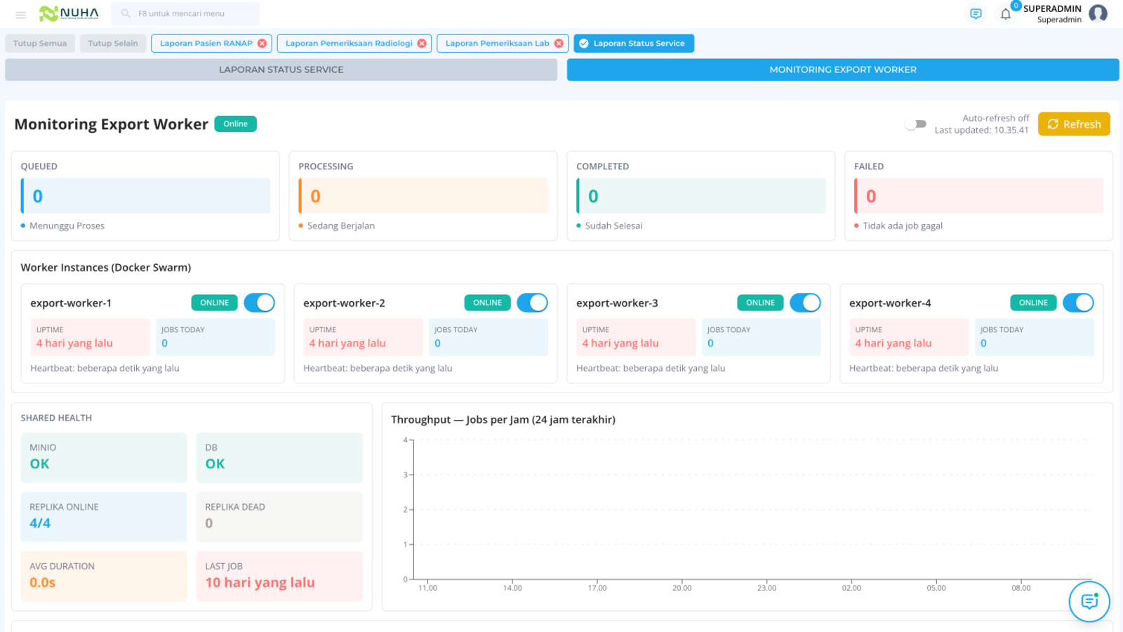Open the LAPORAN STATUS SERVICE section
This screenshot has height=632, width=1123.
(x=281, y=70)
